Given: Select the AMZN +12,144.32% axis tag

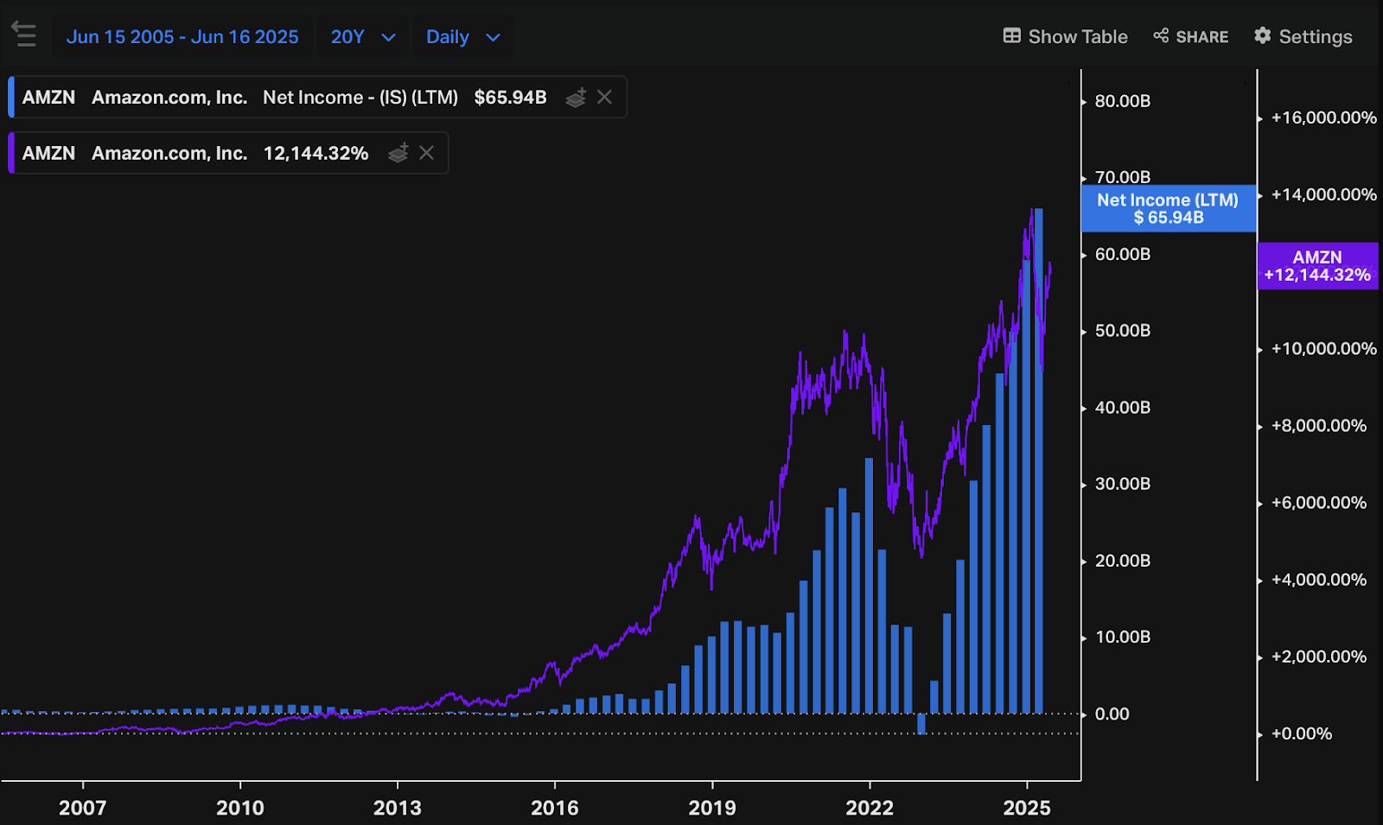Looking at the screenshot, I should tap(1317, 266).
